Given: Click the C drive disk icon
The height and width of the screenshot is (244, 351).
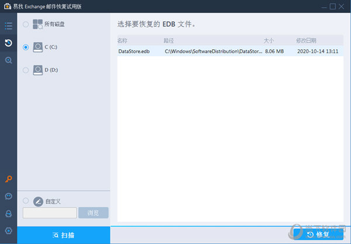Looking at the screenshot, I should tap(37, 47).
